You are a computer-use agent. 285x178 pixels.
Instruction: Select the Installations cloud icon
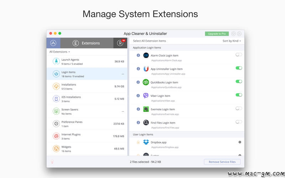point(56,86)
